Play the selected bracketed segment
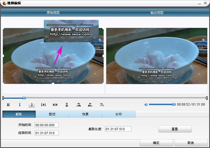 [x=43, y=105]
